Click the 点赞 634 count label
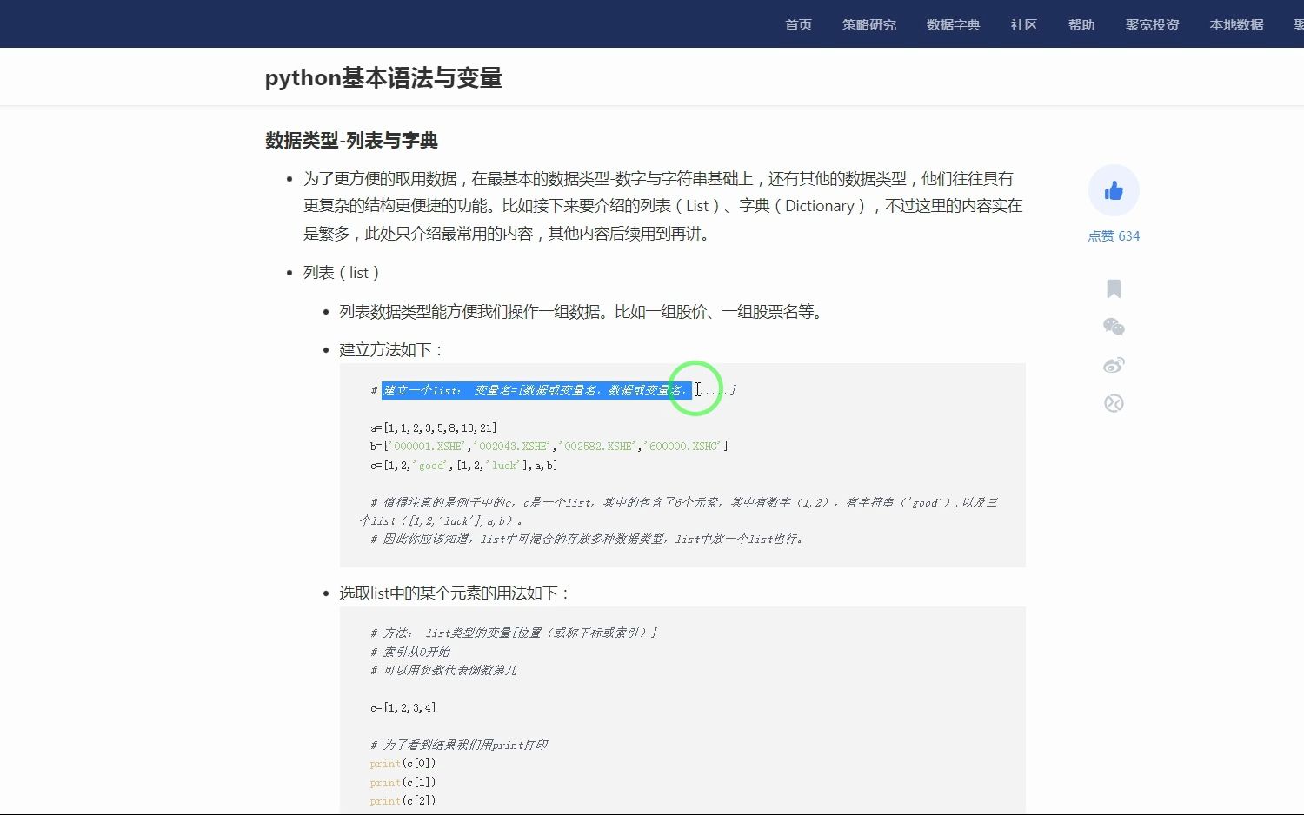This screenshot has width=1304, height=815. click(1114, 236)
